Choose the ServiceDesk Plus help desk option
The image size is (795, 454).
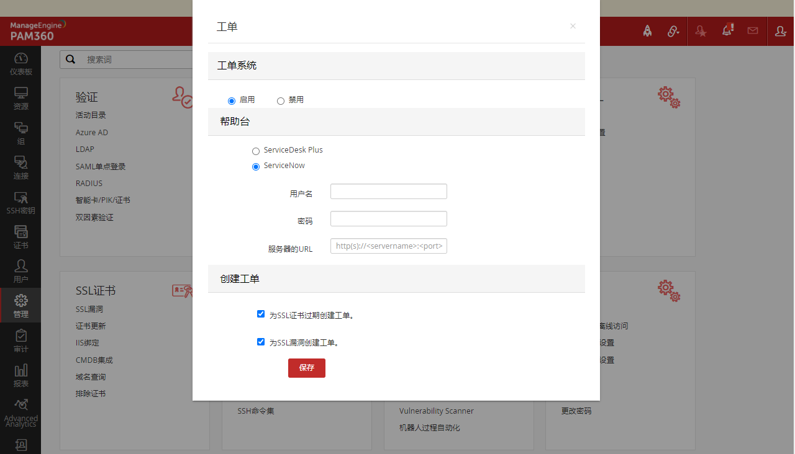pos(256,151)
